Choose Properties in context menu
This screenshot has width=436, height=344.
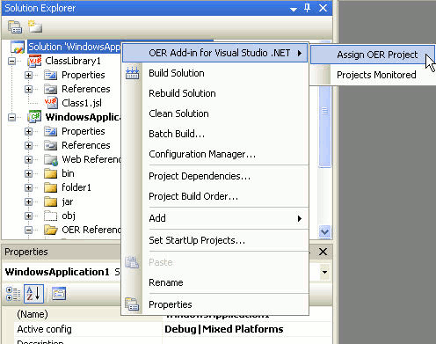point(214,304)
